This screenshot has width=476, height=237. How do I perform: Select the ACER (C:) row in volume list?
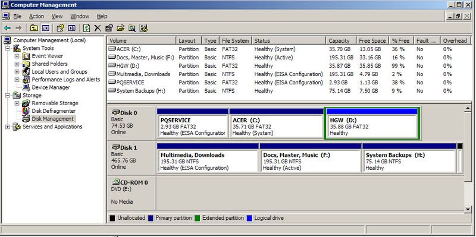290,49
